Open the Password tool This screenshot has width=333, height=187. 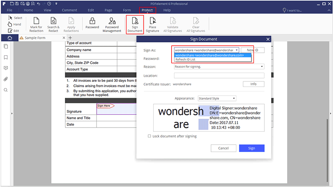tap(92, 23)
